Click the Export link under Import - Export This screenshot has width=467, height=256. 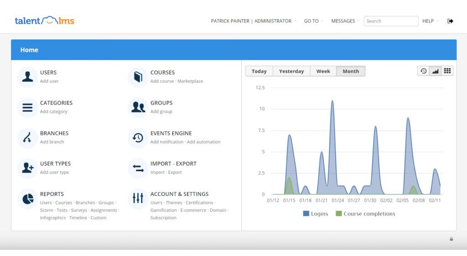coord(175,172)
